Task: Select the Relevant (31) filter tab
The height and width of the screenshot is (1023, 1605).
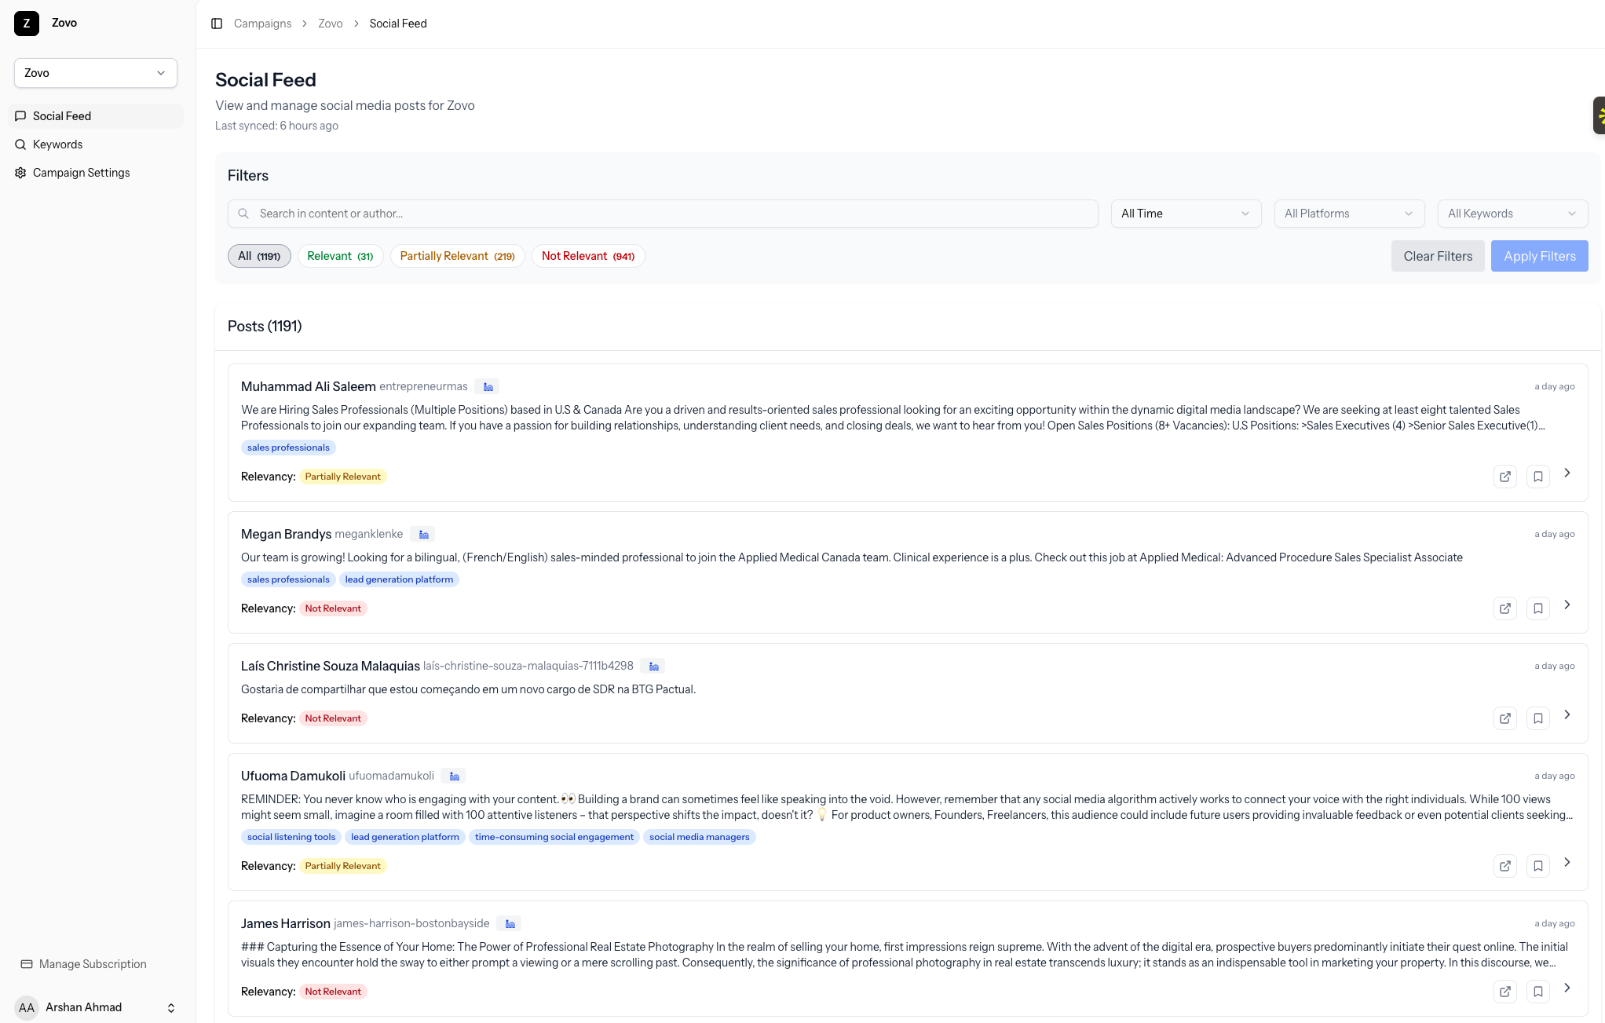Action: (x=340, y=256)
